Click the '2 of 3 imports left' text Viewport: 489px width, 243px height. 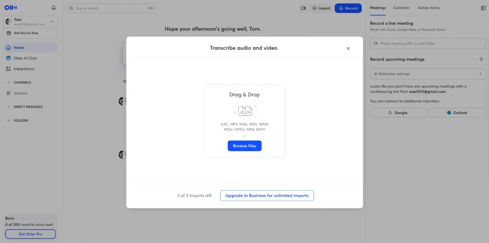click(x=194, y=196)
